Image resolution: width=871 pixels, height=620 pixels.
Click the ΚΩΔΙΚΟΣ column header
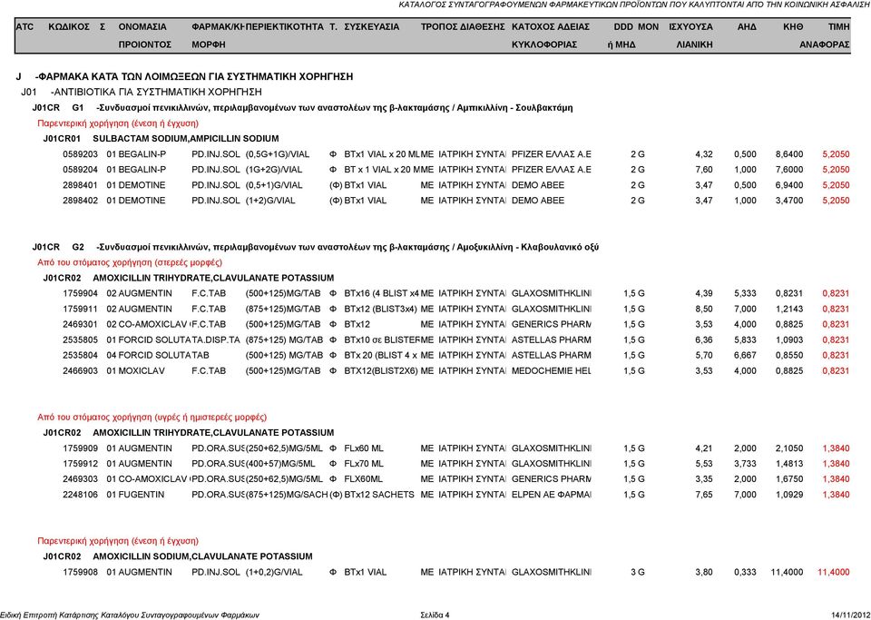tap(69, 26)
